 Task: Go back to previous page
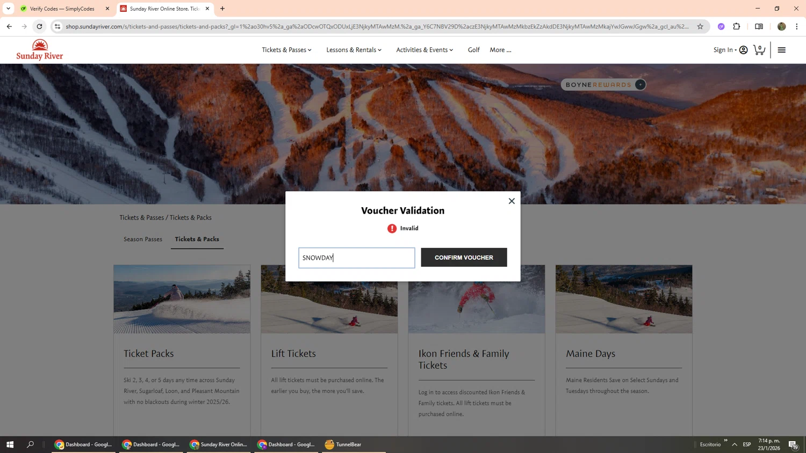pyautogui.click(x=9, y=26)
